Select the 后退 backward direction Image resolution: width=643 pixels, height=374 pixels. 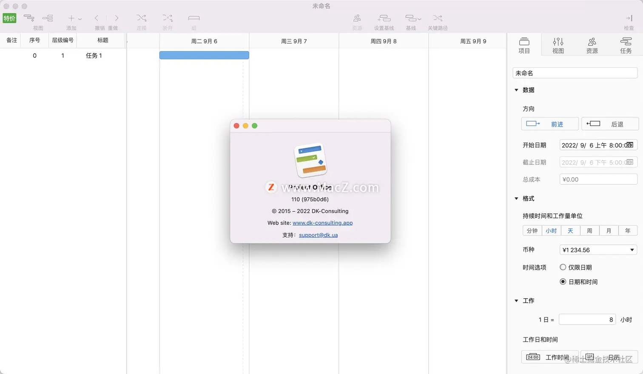pyautogui.click(x=610, y=124)
